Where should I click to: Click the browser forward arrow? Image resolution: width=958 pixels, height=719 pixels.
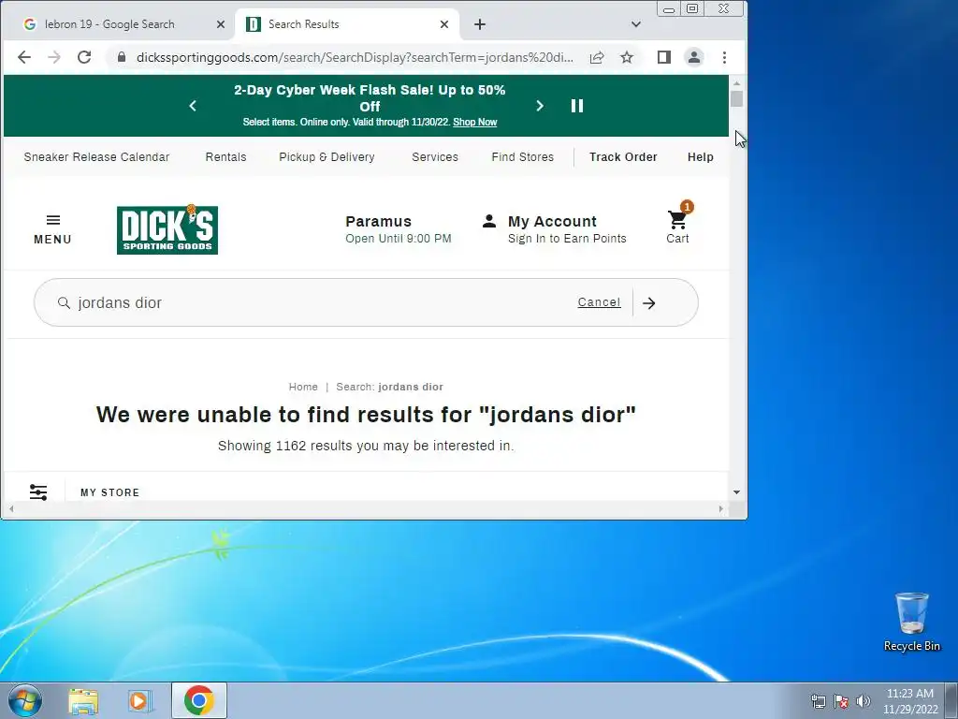pos(54,57)
